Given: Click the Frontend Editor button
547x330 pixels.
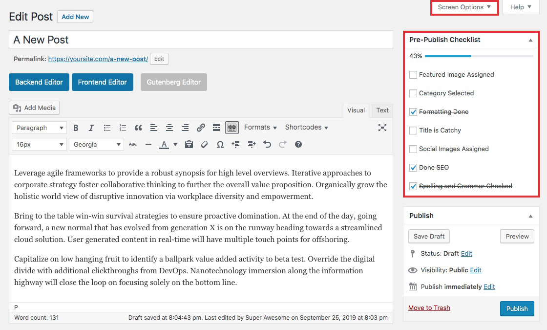Looking at the screenshot, I should click(103, 82).
